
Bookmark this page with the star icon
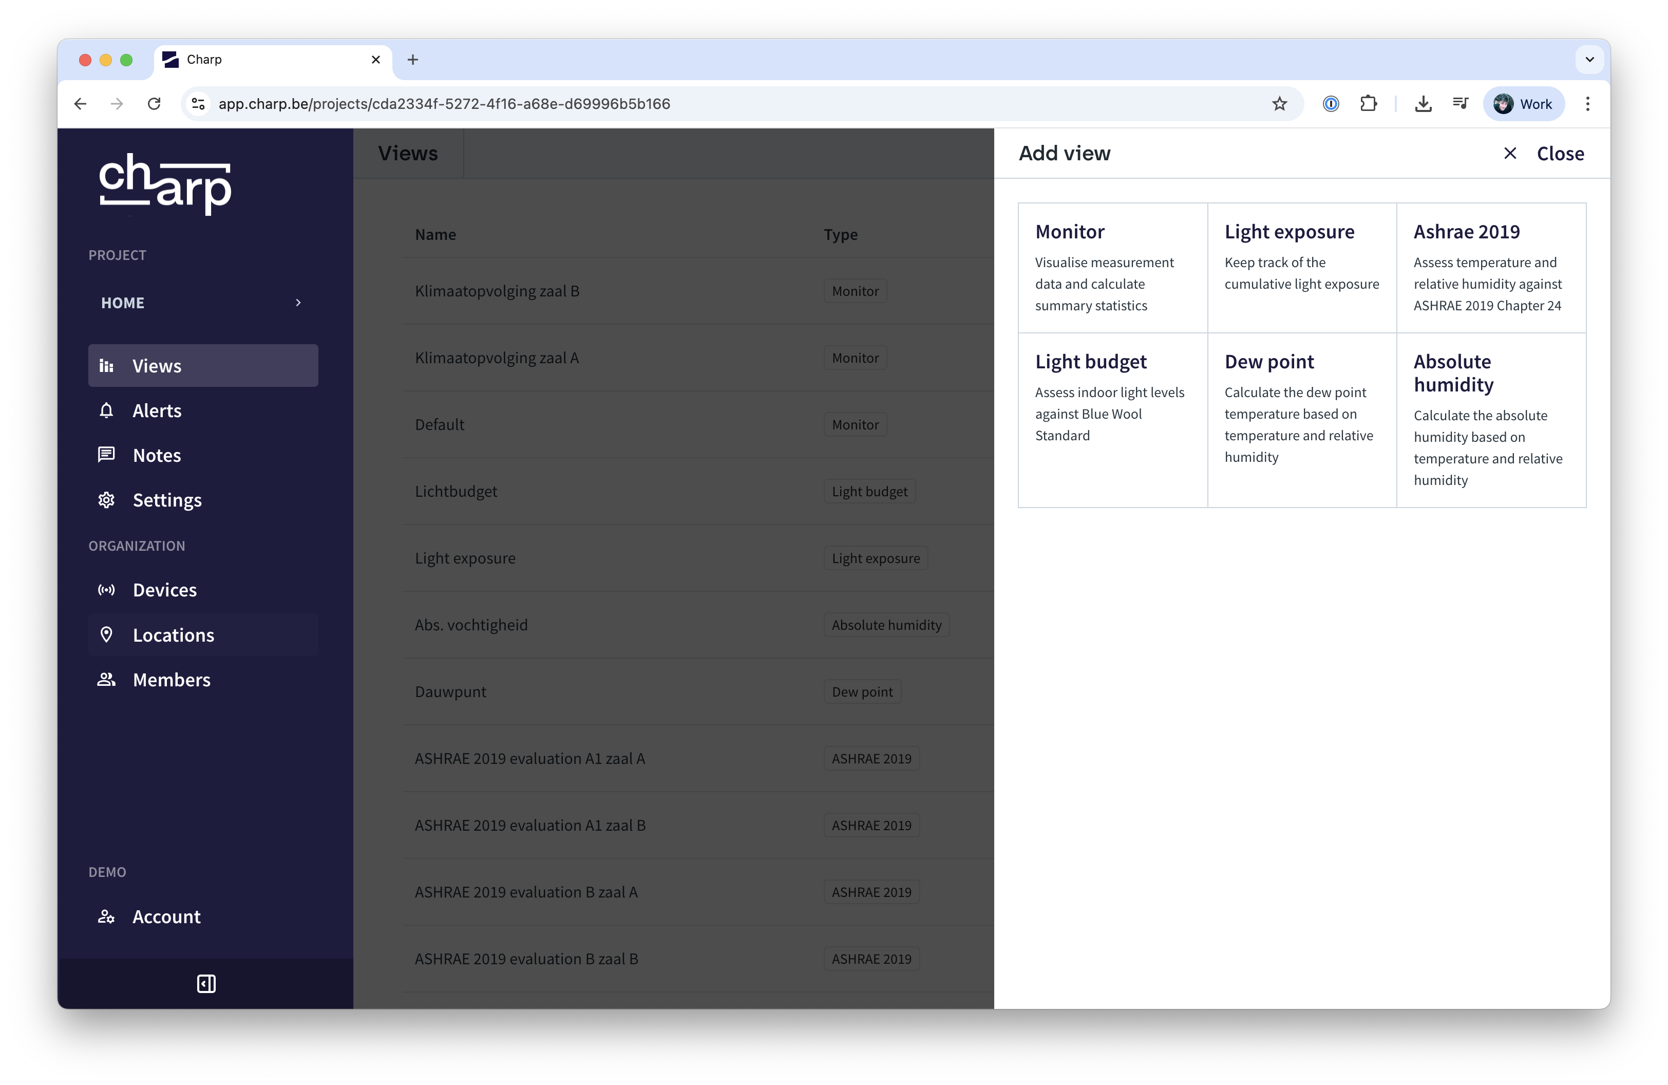pyautogui.click(x=1279, y=104)
